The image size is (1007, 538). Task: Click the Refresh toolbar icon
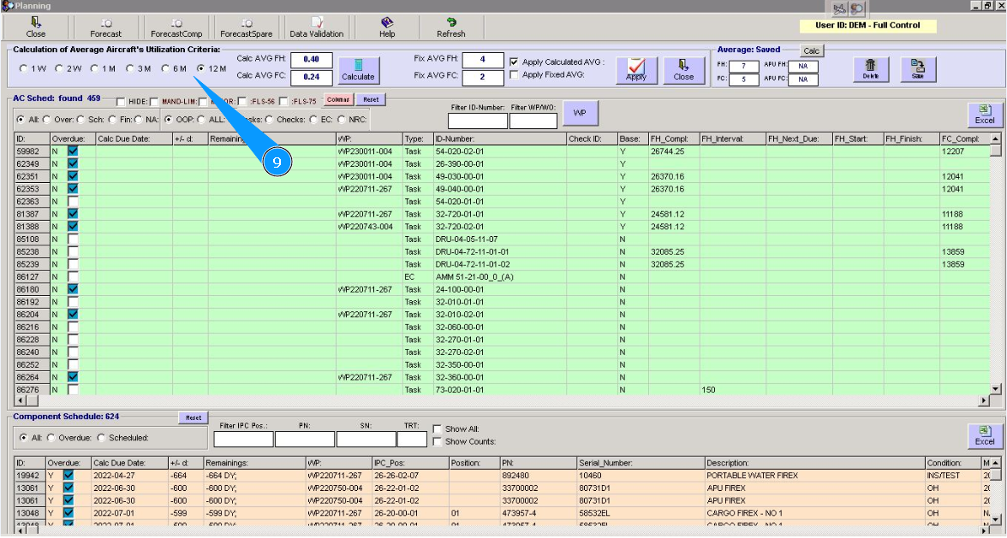pos(450,27)
